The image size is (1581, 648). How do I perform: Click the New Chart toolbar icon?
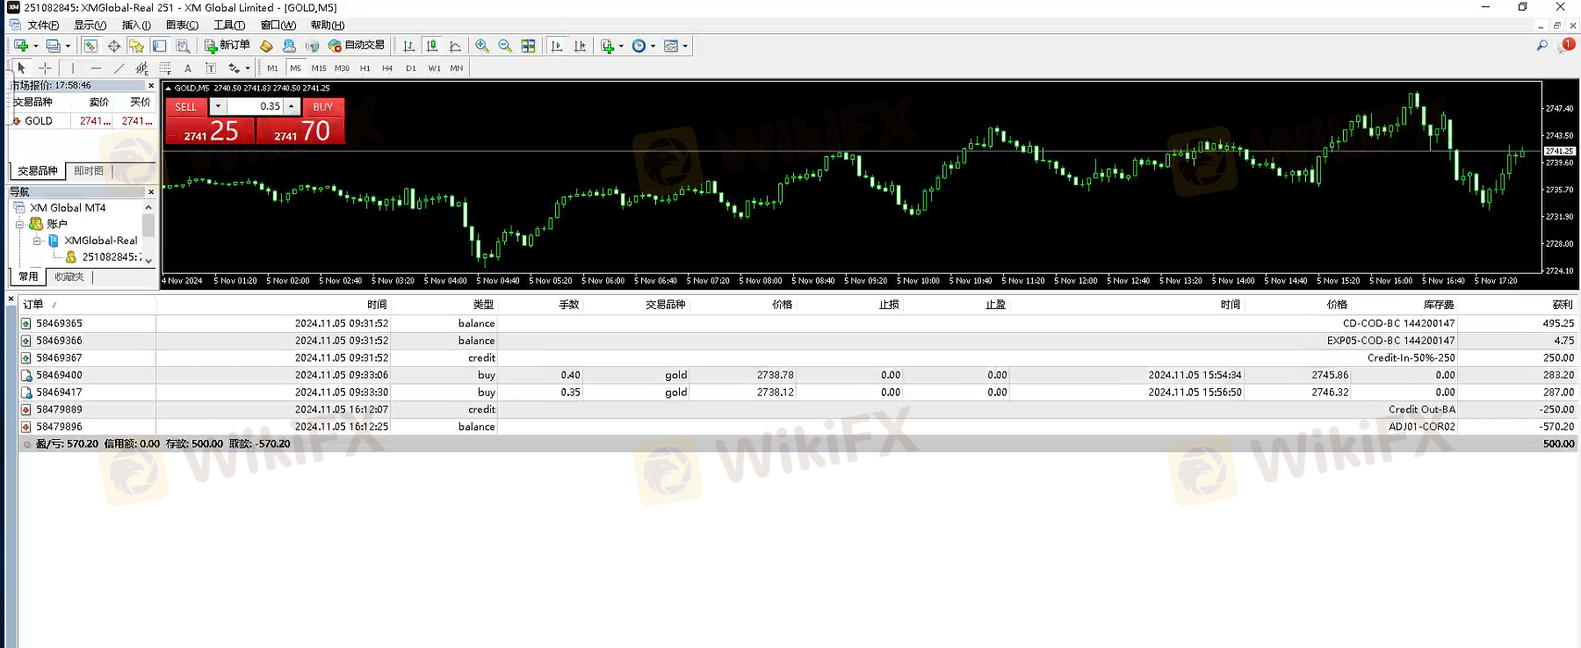[22, 46]
